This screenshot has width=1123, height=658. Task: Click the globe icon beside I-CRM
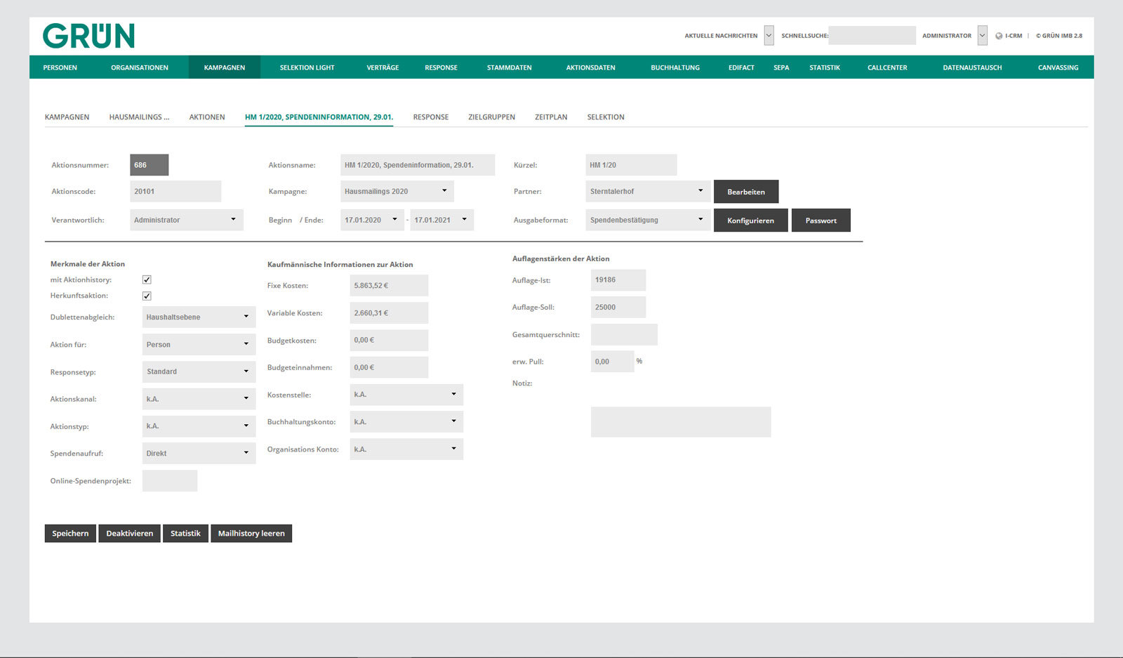click(999, 36)
